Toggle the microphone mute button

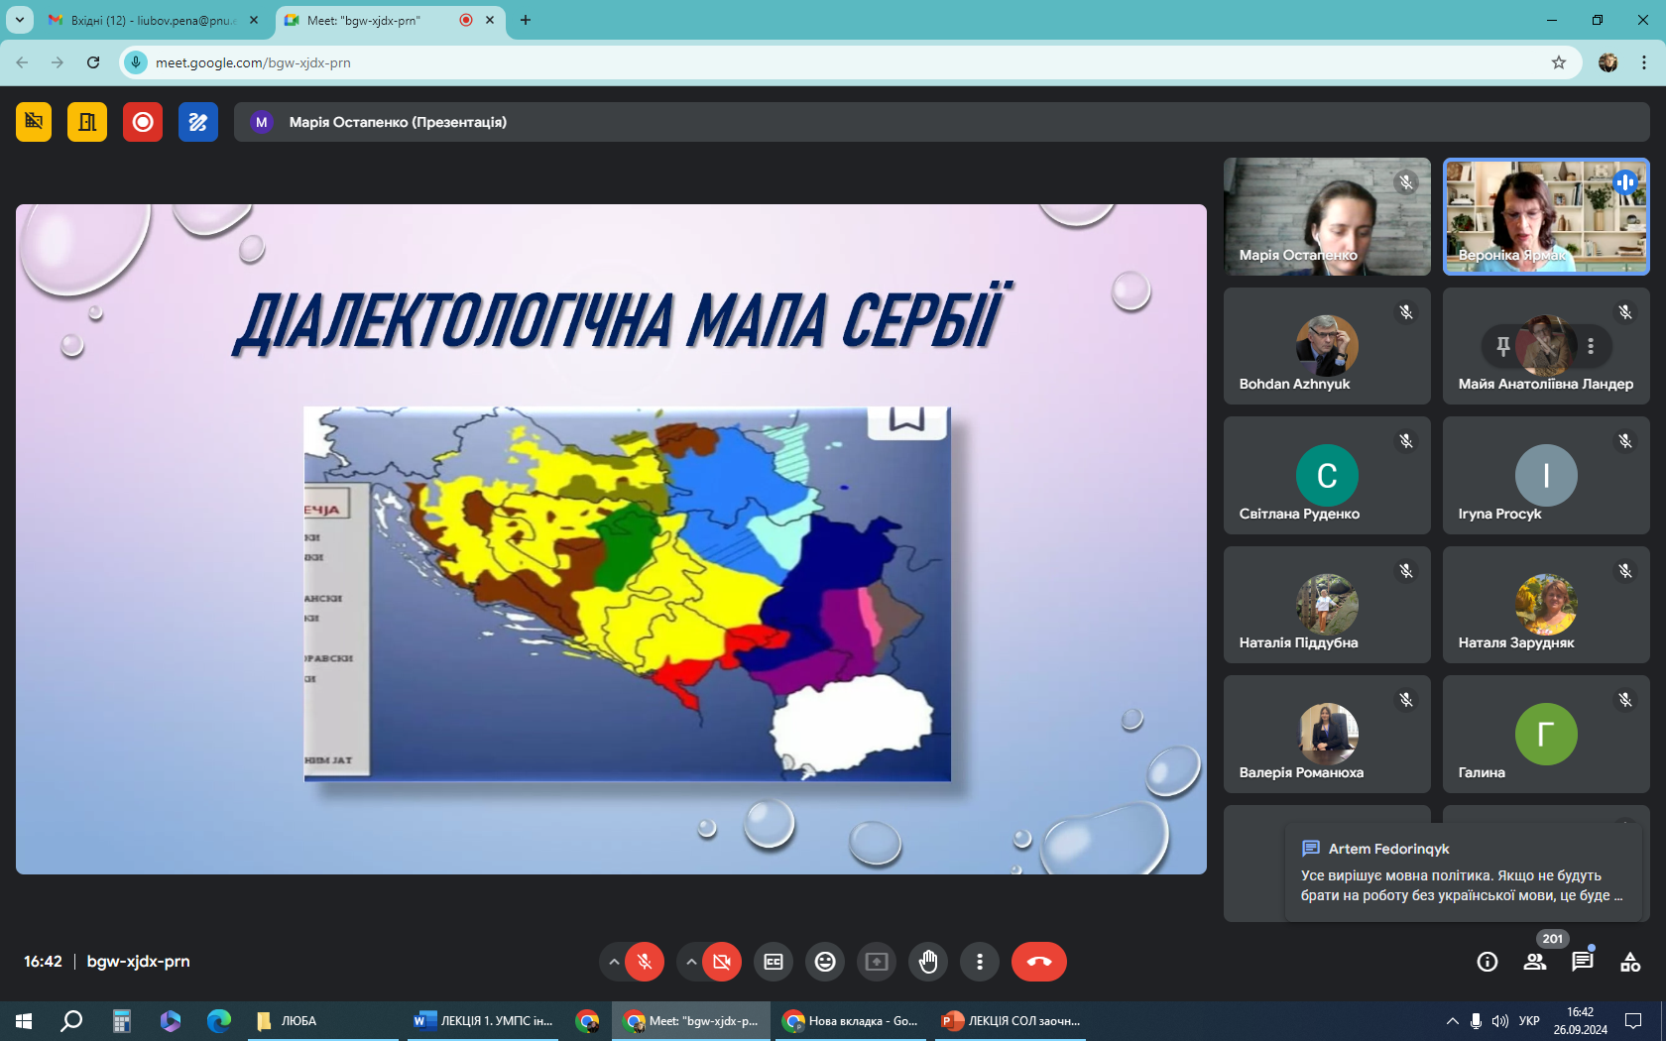(645, 962)
